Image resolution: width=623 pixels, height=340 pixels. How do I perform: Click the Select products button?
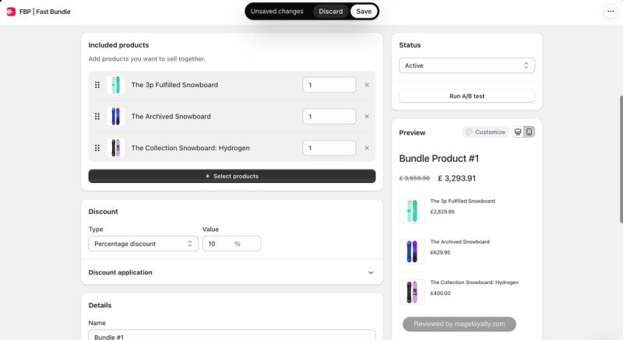231,176
